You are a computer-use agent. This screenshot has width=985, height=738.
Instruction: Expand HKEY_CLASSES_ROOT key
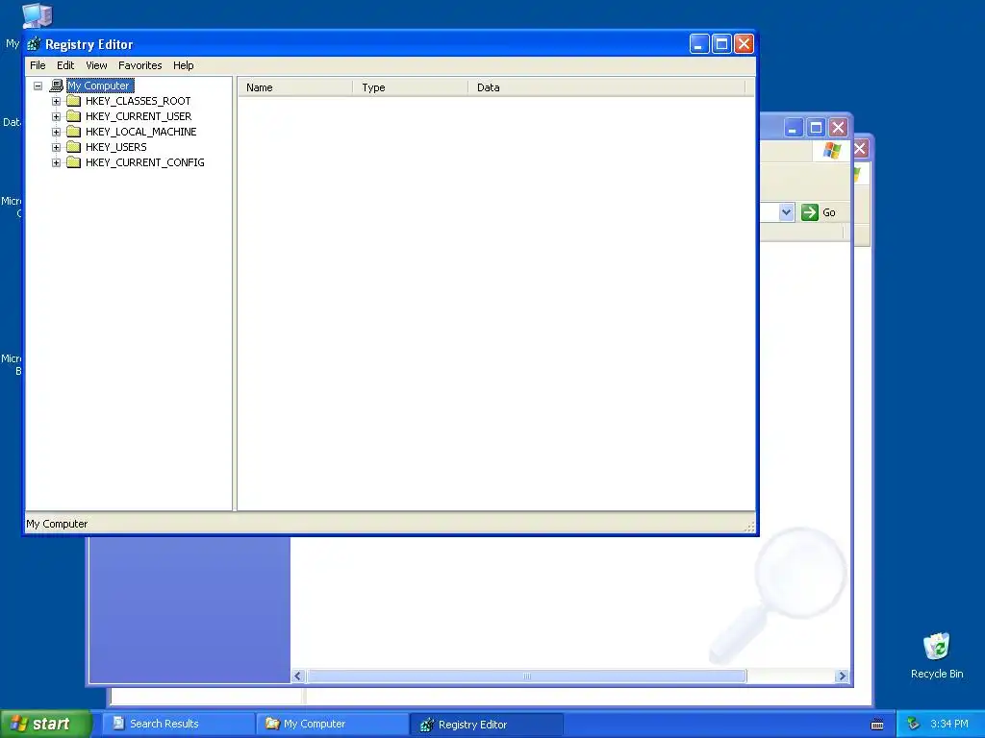(x=56, y=101)
